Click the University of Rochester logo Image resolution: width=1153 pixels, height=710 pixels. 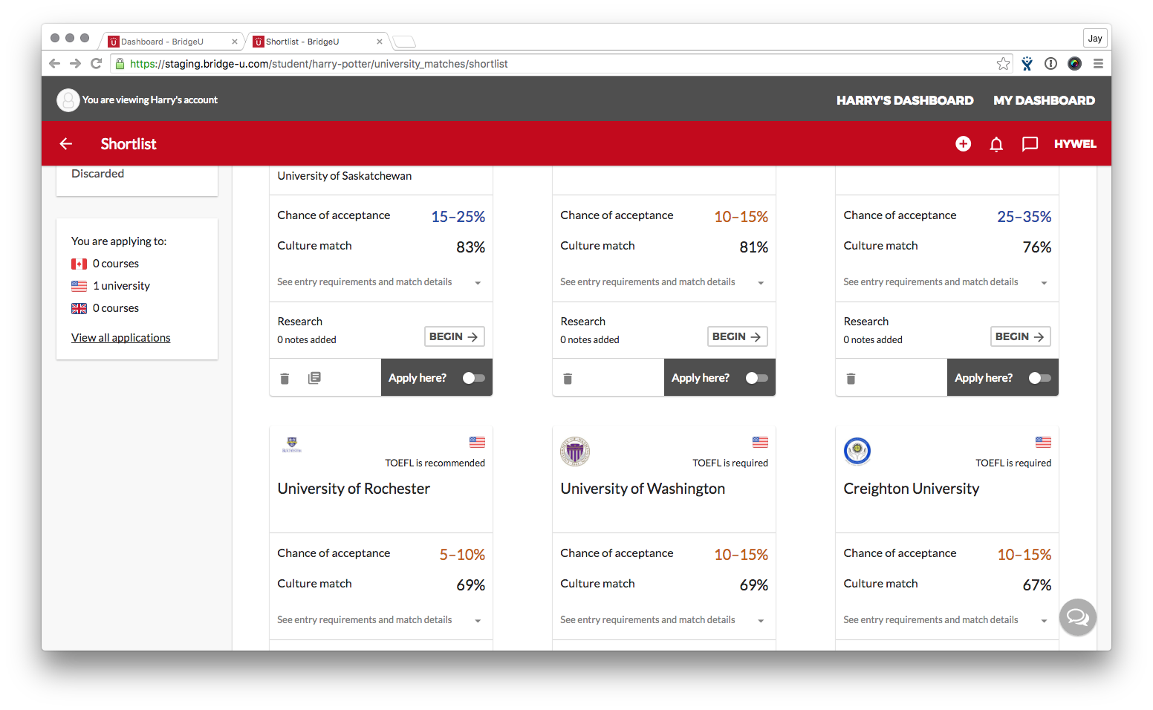click(x=292, y=445)
